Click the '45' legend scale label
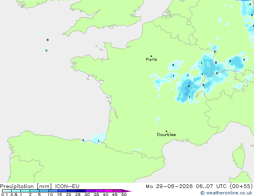 point(115,194)
